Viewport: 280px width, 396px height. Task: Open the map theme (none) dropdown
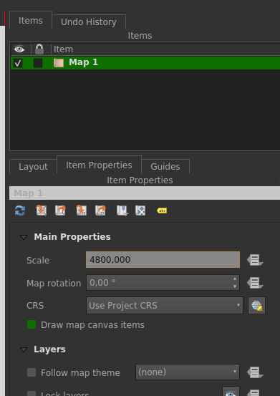[x=188, y=372]
